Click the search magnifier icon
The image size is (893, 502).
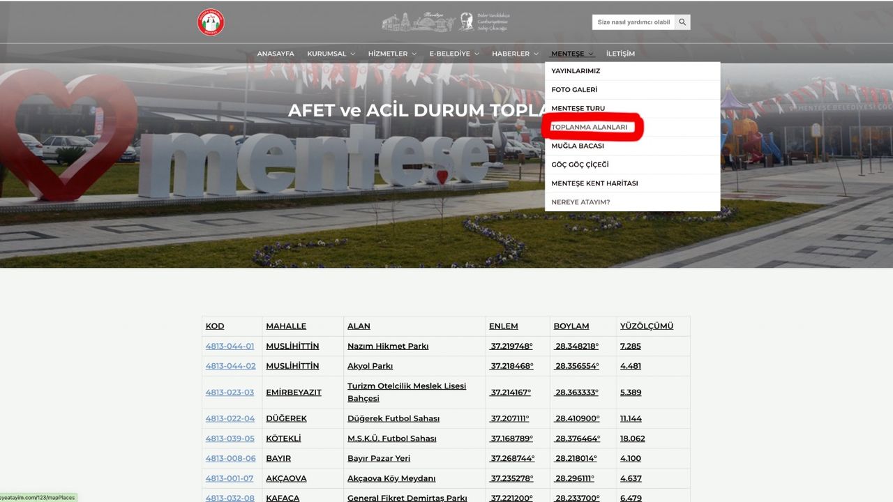click(682, 22)
